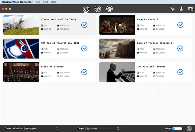Screen dimensions: 195x132
Task: Click the title 'places to travel in Italy'
Action: pyautogui.click(x=58, y=19)
